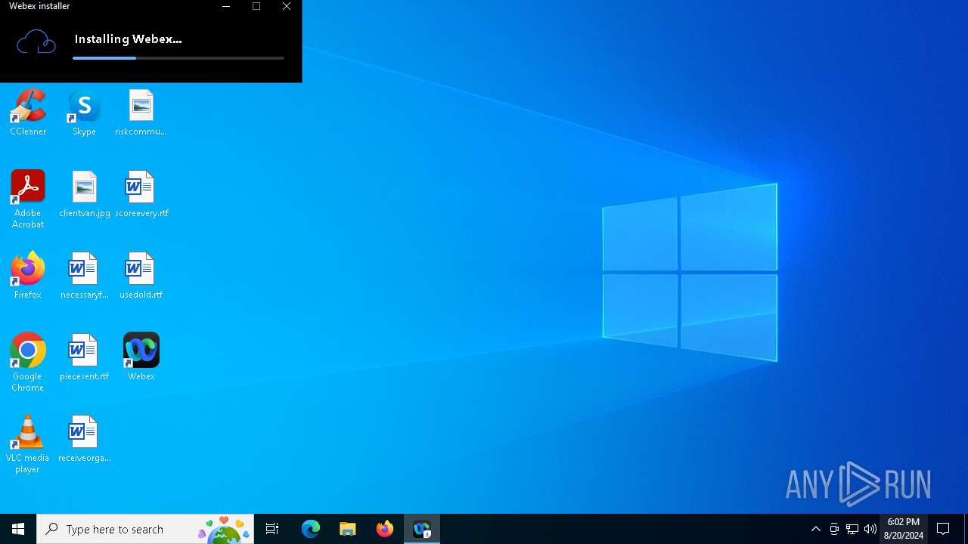
Task: Click the Type here to search box
Action: click(x=145, y=529)
